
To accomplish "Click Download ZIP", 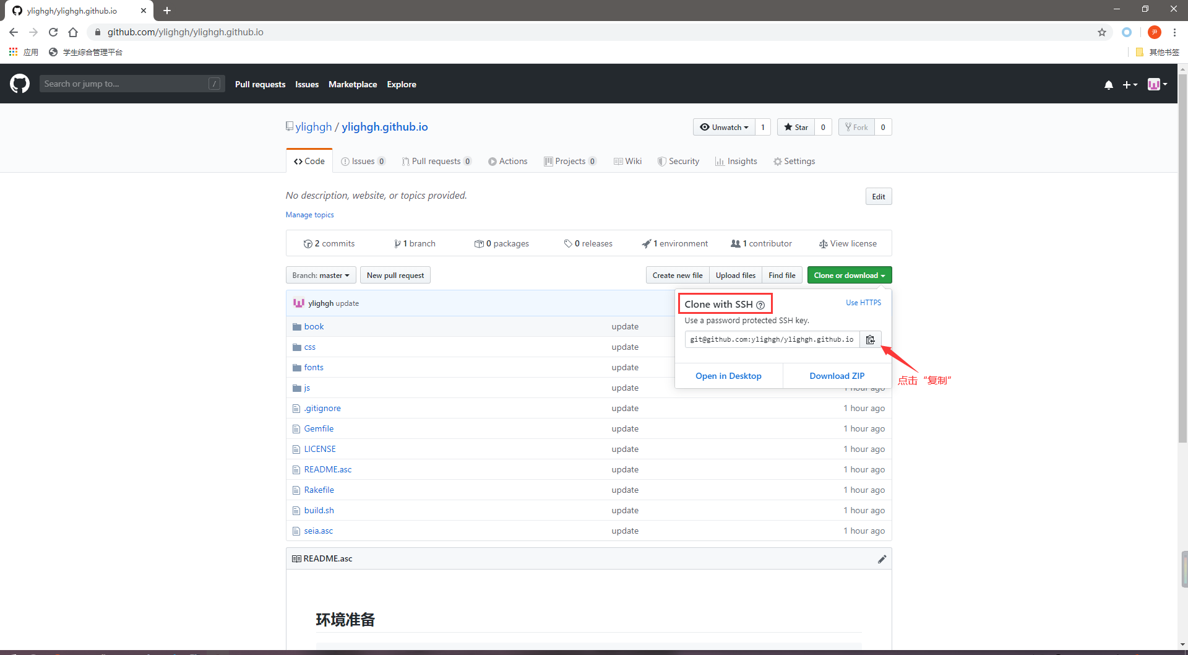I will (837, 376).
